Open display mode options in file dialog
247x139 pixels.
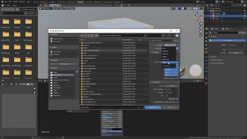click(165, 36)
